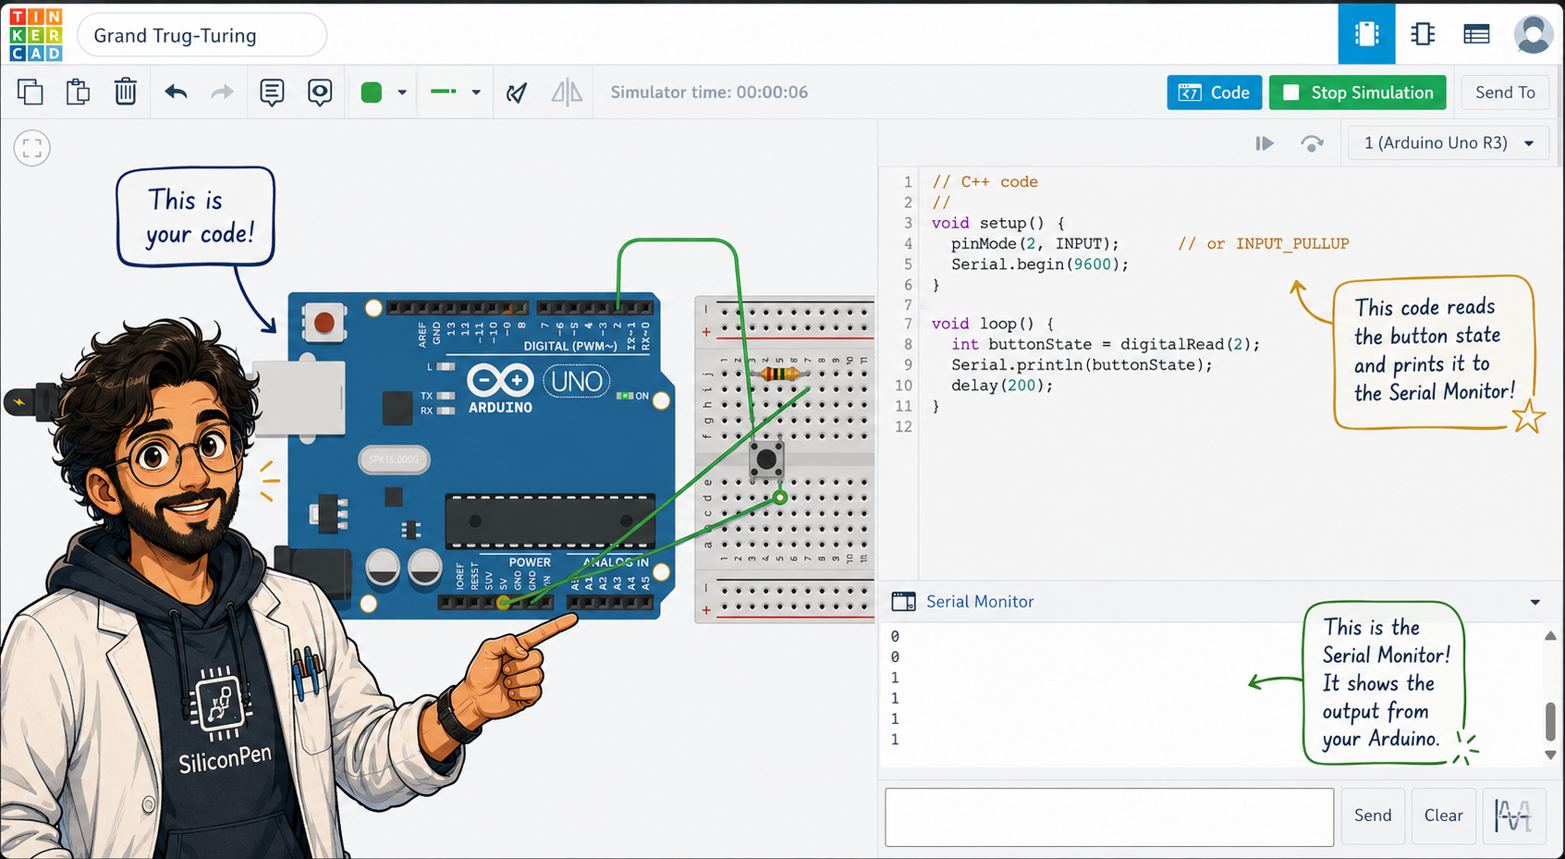
Task: Delete selected item with trash icon
Action: point(126,92)
